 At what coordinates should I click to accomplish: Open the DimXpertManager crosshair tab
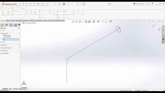point(15,25)
